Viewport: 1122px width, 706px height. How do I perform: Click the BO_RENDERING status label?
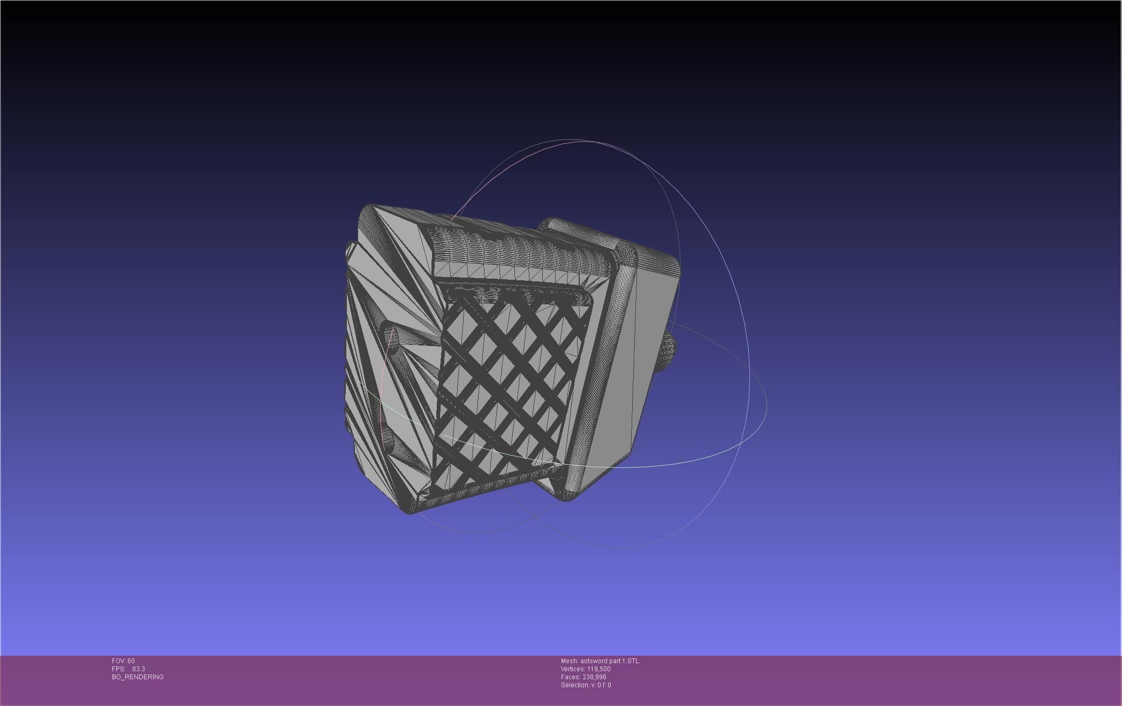point(138,677)
